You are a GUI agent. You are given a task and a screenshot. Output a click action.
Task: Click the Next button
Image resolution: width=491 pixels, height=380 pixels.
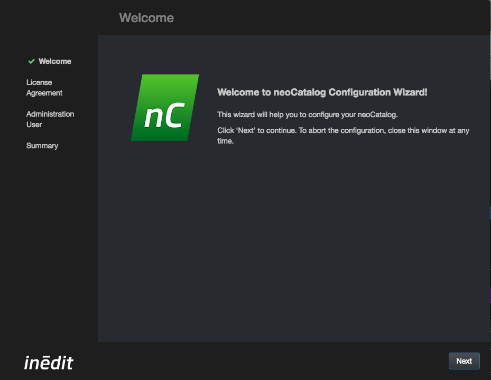click(464, 361)
